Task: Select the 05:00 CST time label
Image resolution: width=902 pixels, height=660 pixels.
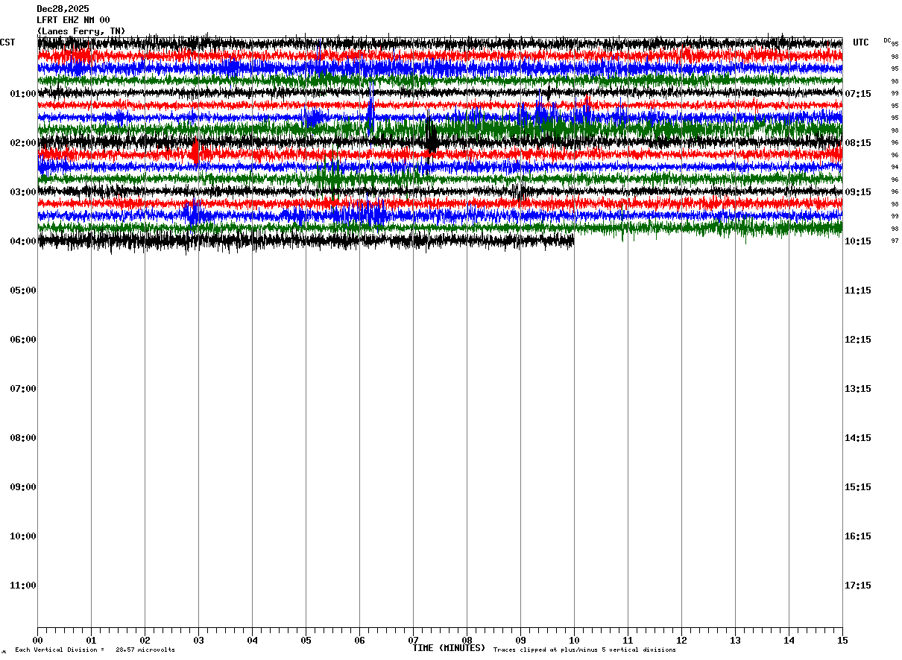Action: [x=23, y=291]
